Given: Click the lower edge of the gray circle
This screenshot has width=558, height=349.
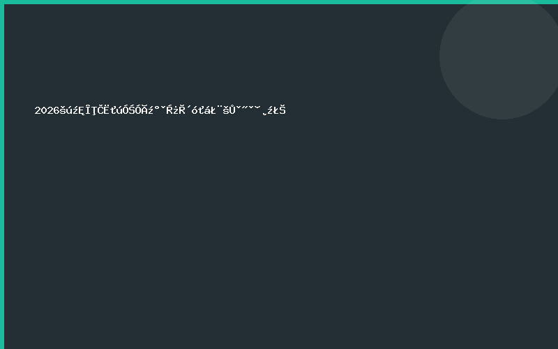Looking at the screenshot, I should point(501,117).
